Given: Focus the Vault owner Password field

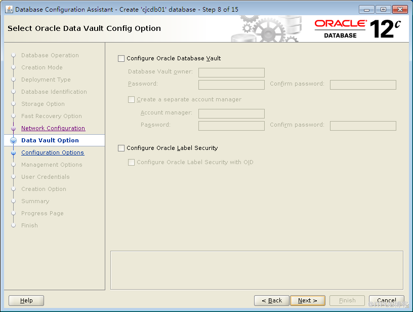Looking at the screenshot, I should click(x=231, y=85).
